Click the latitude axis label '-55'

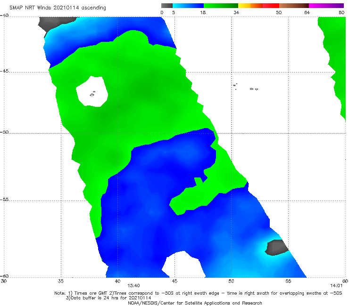pyautogui.click(x=4, y=200)
